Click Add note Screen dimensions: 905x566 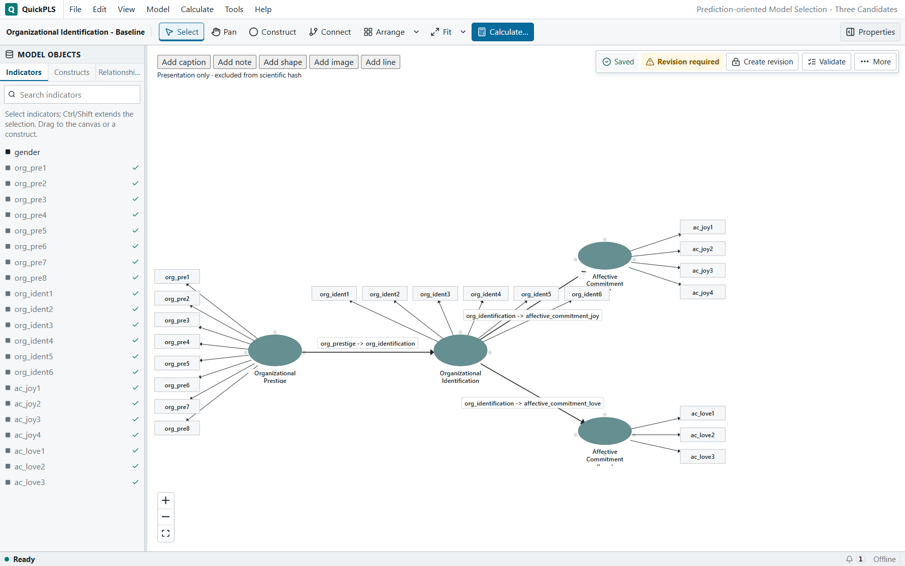[235, 62]
